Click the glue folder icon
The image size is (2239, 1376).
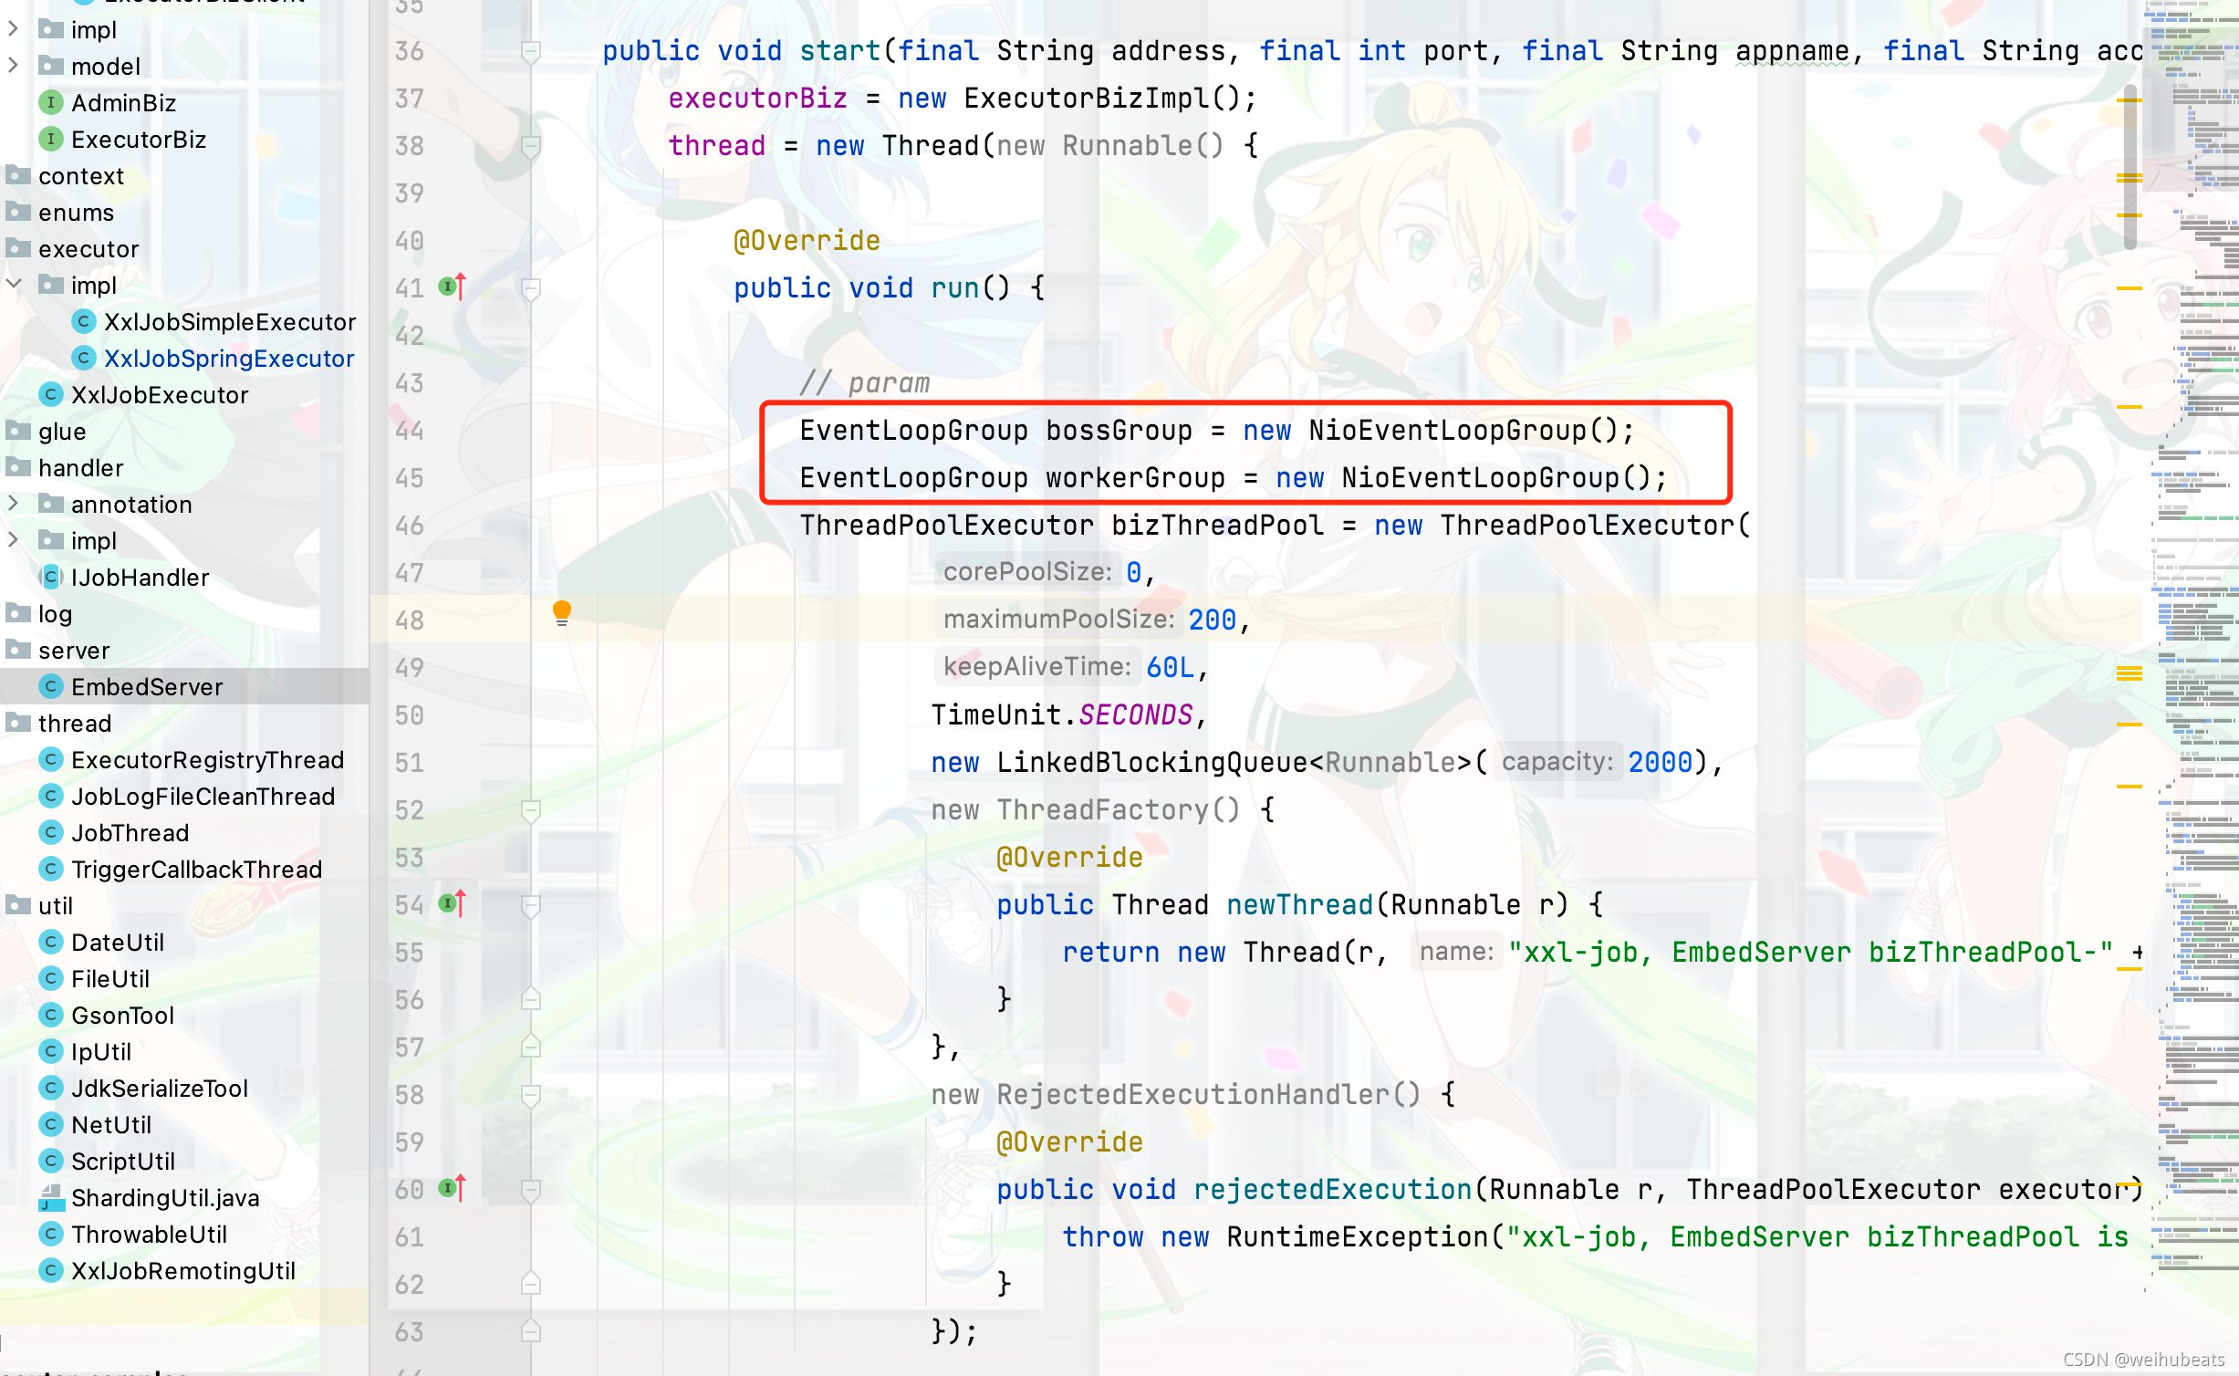[18, 432]
